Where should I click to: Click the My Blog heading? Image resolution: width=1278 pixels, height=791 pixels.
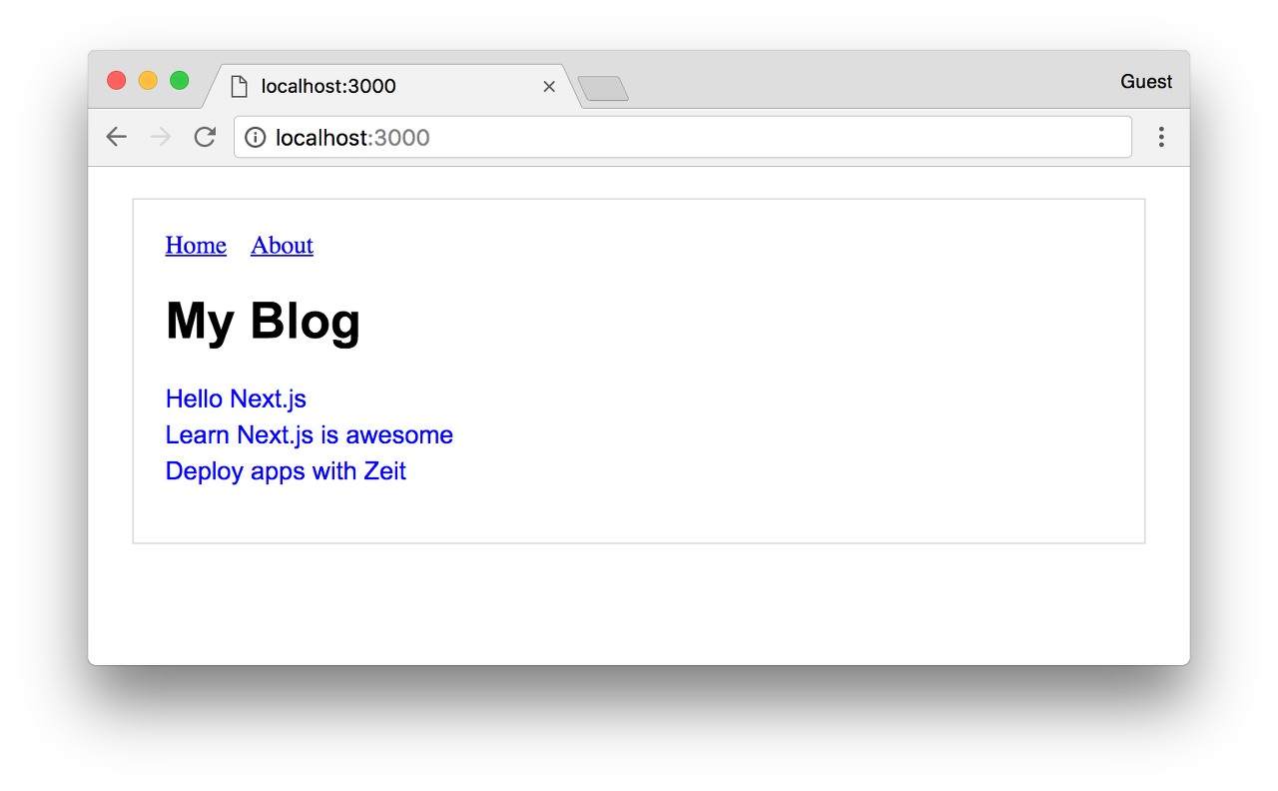[x=263, y=322]
